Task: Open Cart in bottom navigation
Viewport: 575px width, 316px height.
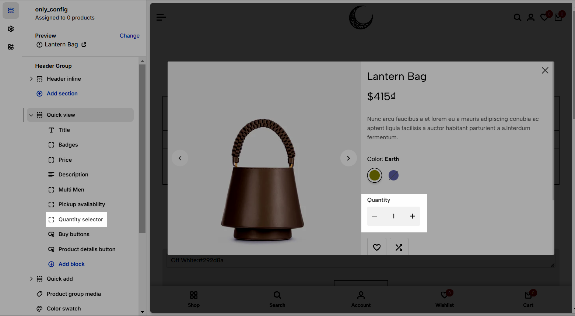Action: pos(528,299)
